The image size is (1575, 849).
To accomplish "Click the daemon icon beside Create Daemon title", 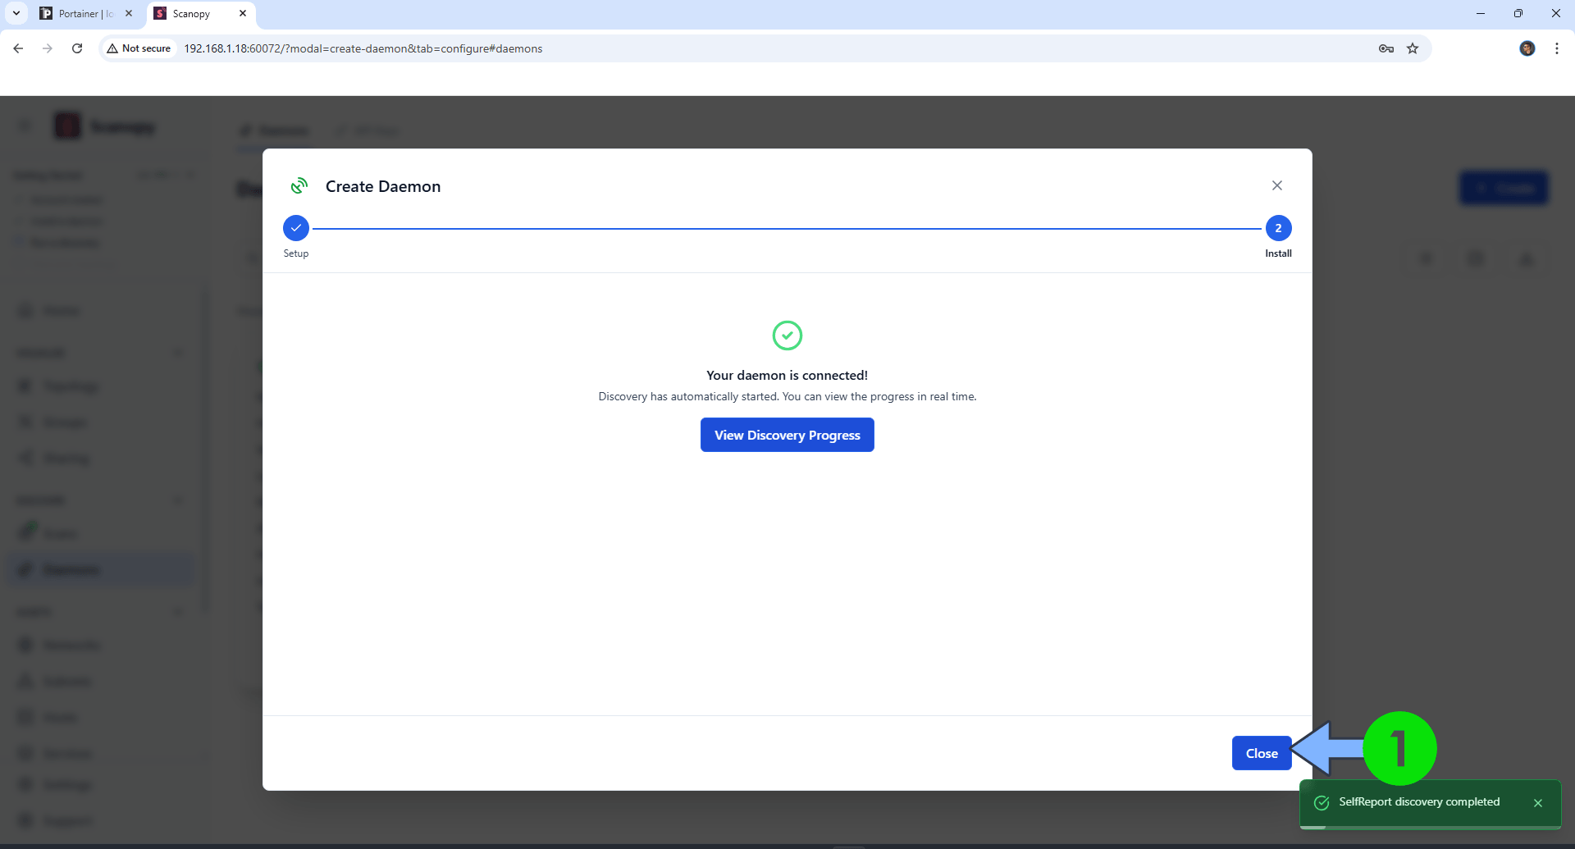I will point(300,185).
